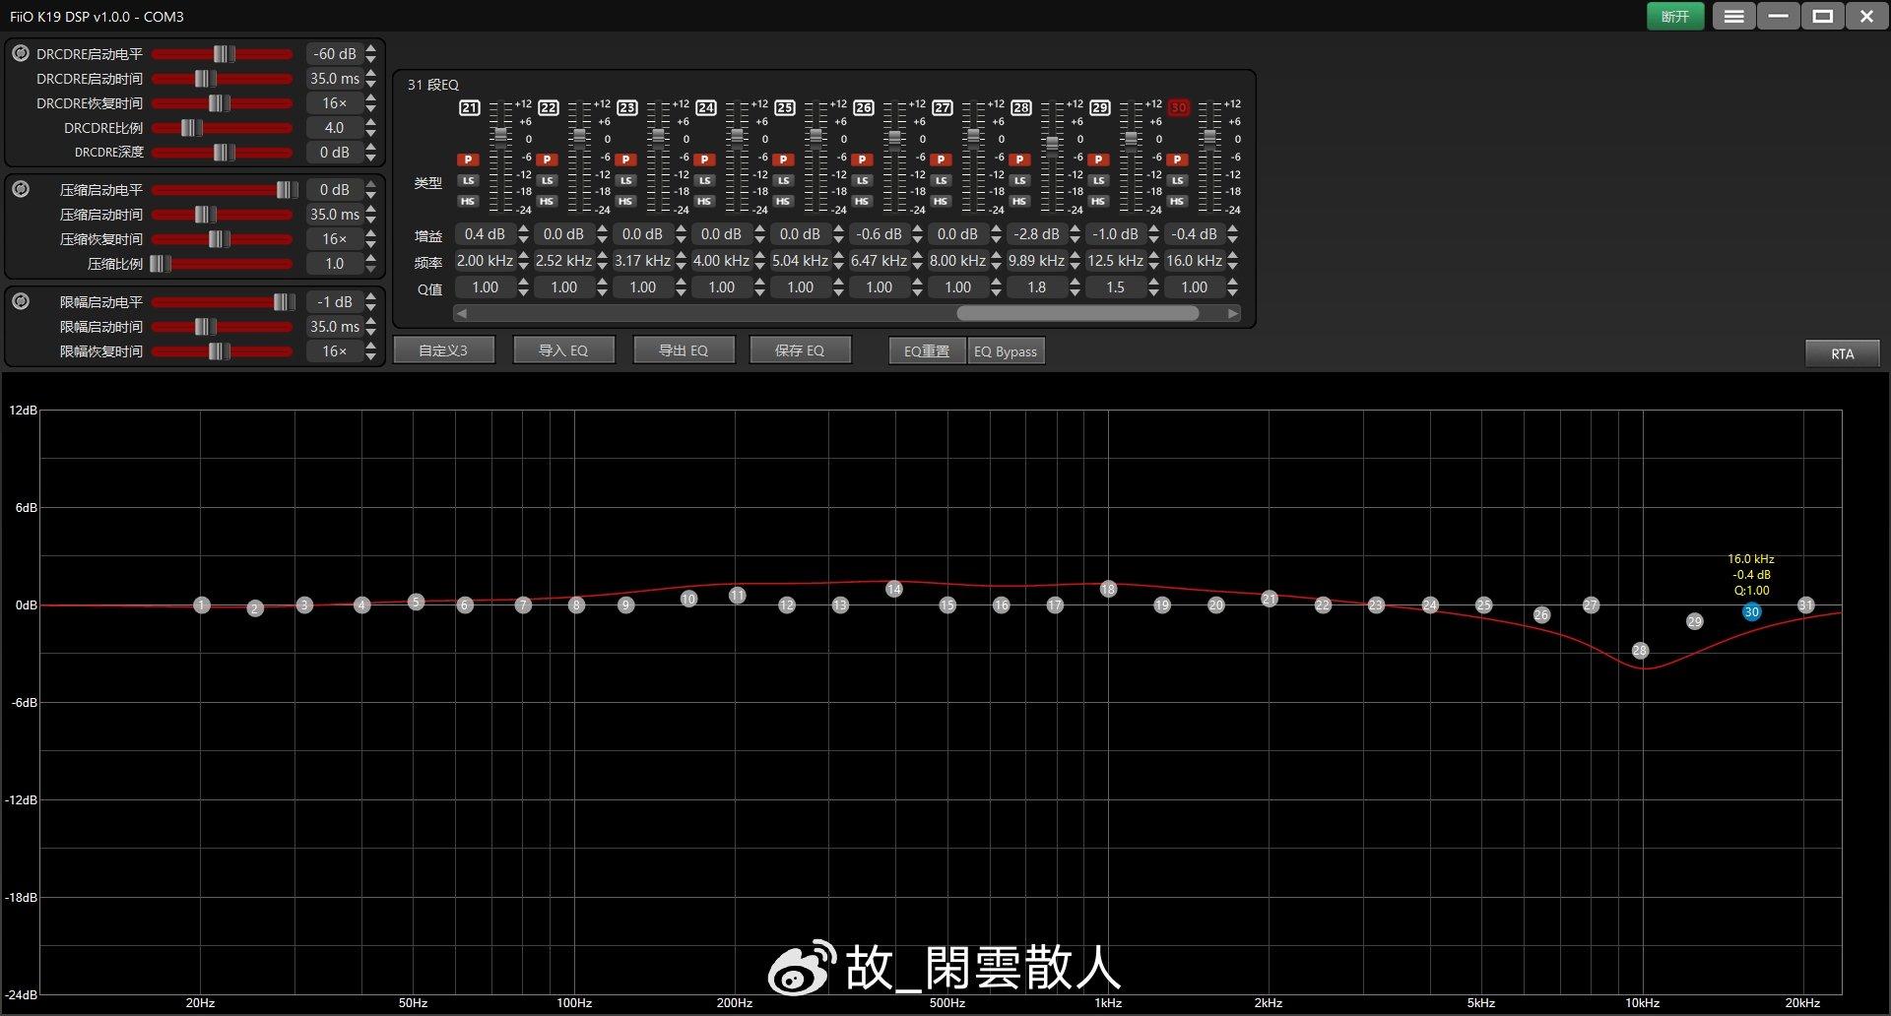This screenshot has height=1016, width=1891.
Task: Open the RTA view
Action: coord(1842,353)
